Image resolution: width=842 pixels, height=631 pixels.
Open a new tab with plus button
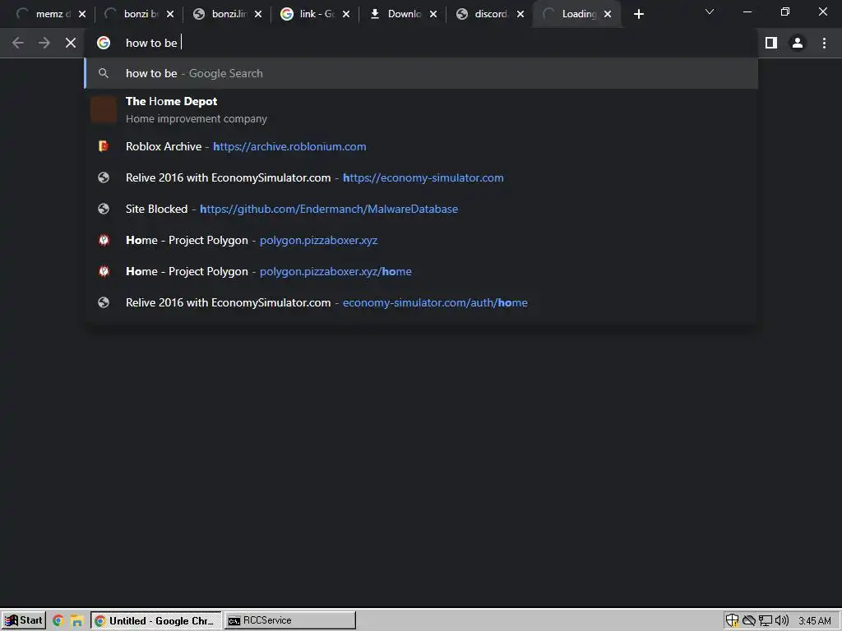(x=638, y=14)
